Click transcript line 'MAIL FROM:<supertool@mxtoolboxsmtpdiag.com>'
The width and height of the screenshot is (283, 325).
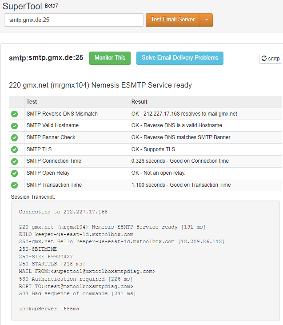87,271
